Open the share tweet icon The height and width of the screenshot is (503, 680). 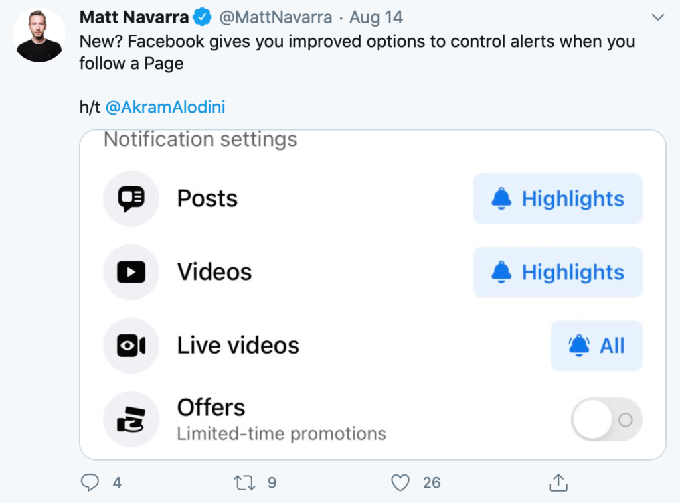pos(558,482)
